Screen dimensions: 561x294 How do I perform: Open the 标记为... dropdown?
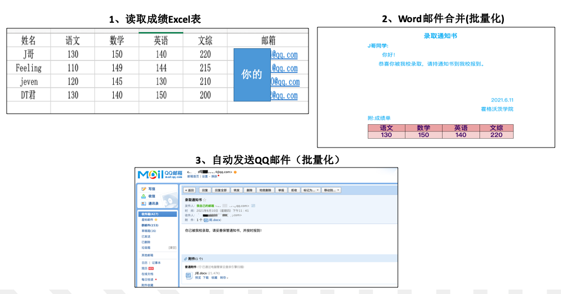click(x=311, y=190)
